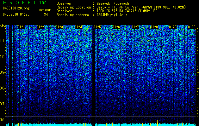This screenshot has width=199, height=126.
Task: Click the 0124 time marker label
Action: (78, 27)
